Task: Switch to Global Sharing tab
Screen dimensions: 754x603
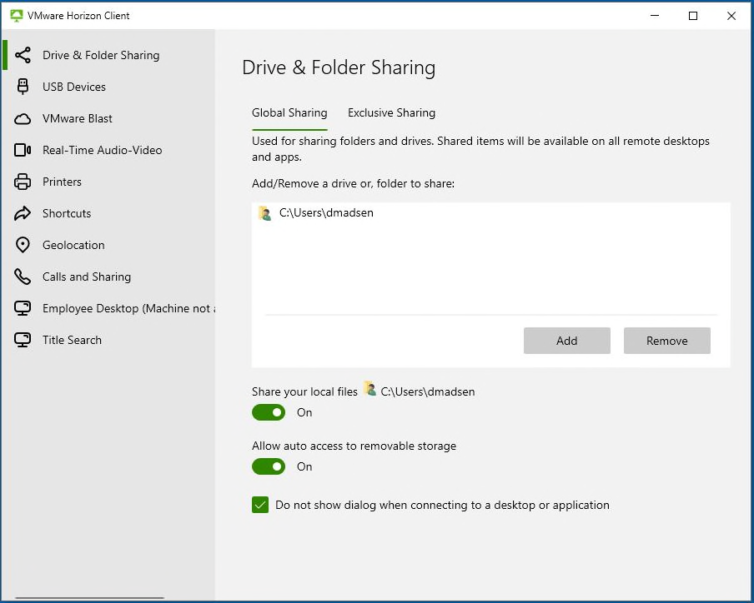Action: click(289, 112)
